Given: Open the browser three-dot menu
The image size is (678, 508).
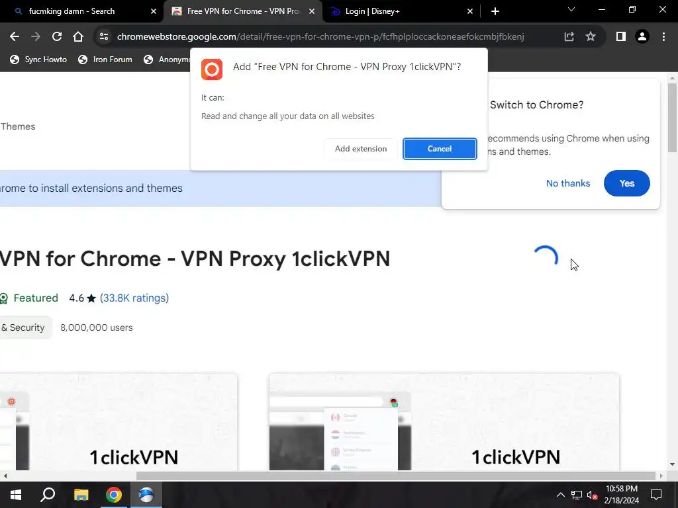Looking at the screenshot, I should [x=663, y=37].
